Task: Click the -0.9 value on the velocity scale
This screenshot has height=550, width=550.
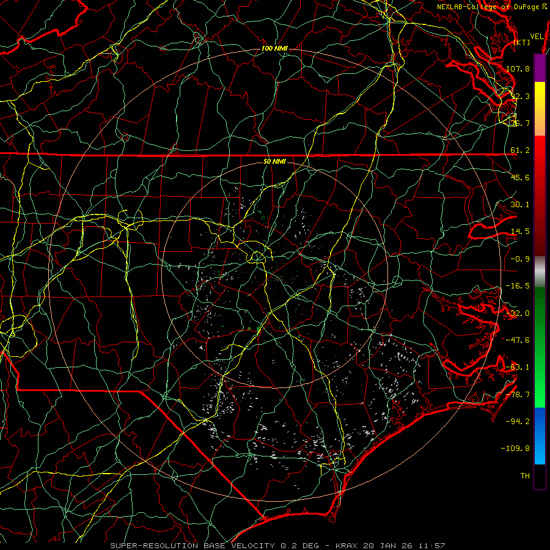Action: 520,259
